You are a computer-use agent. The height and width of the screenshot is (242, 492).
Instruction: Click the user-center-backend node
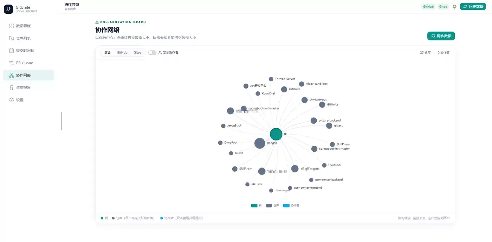[x=311, y=180]
